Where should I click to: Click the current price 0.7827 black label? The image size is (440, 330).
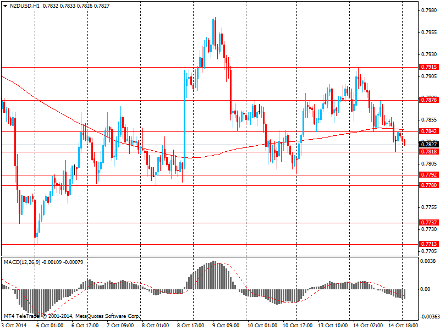tap(428, 145)
